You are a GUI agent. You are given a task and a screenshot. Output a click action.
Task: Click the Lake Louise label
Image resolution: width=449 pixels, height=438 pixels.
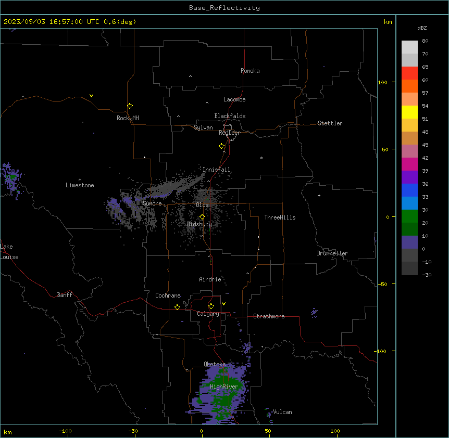pyautogui.click(x=9, y=252)
